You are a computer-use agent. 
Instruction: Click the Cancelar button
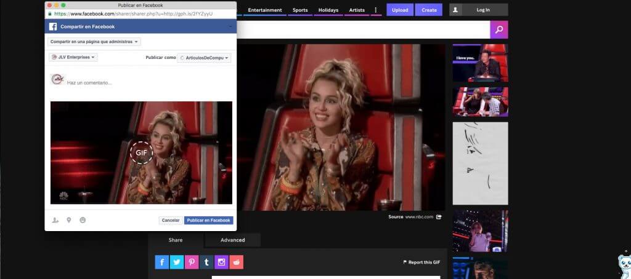point(170,220)
